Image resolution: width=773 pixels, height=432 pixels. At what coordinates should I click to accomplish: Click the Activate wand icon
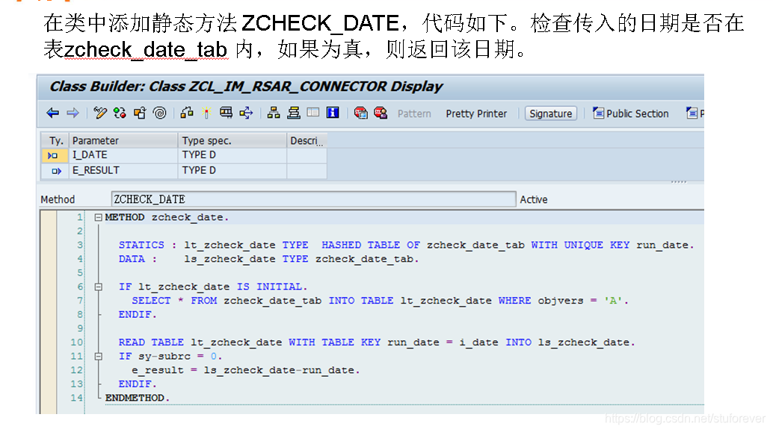coord(206,113)
